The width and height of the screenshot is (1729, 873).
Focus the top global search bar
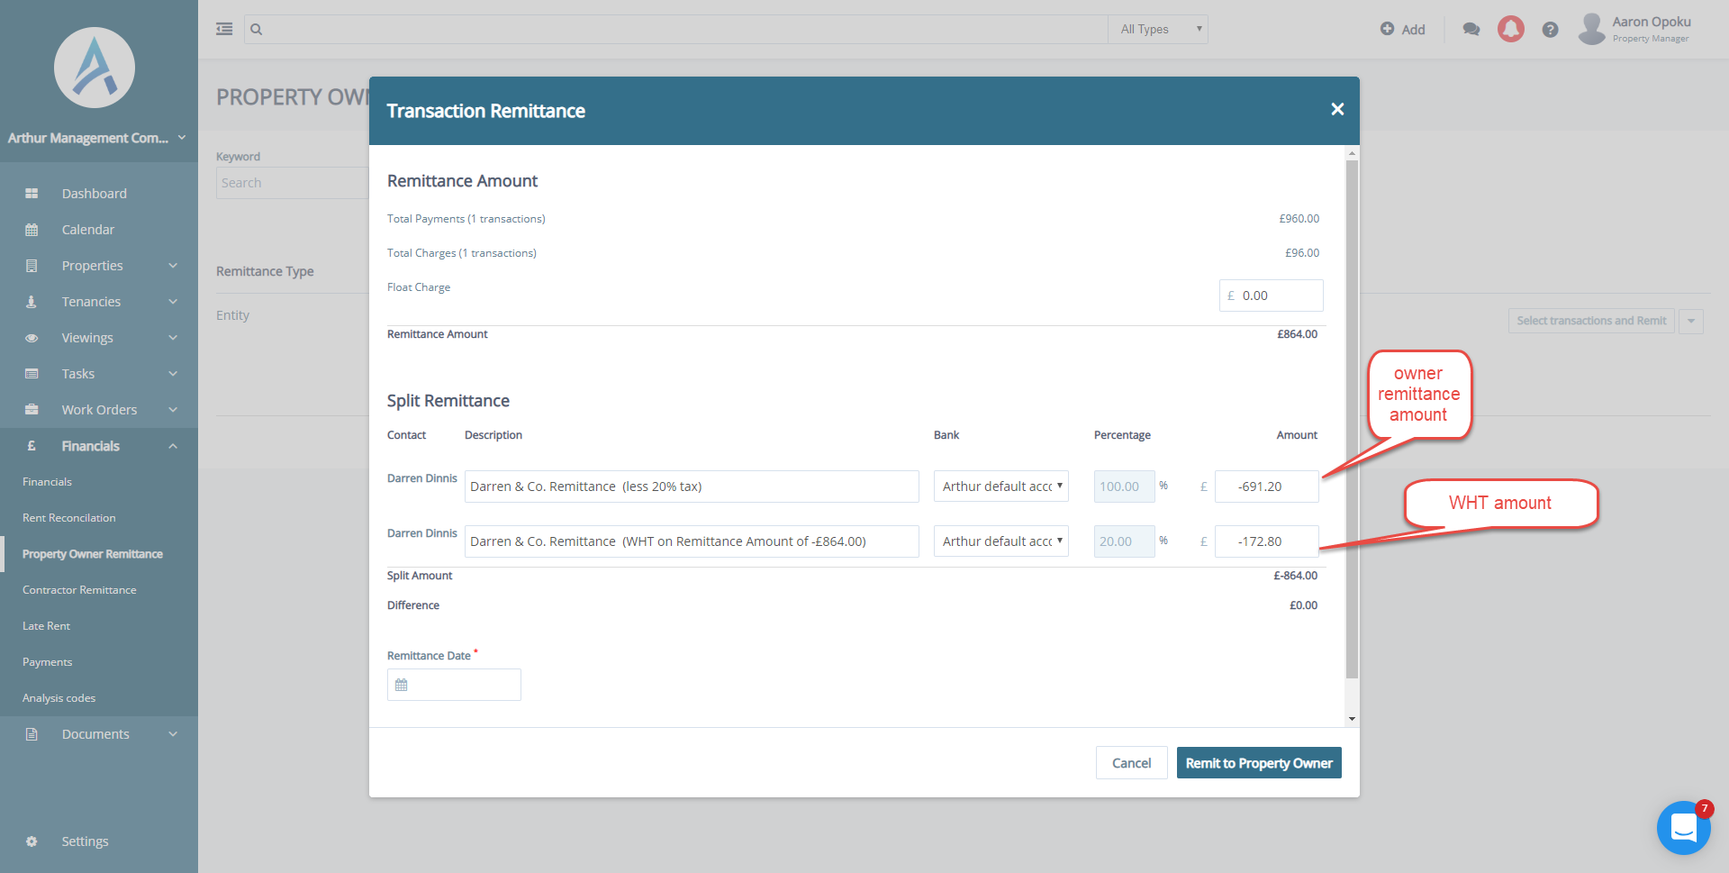(675, 30)
